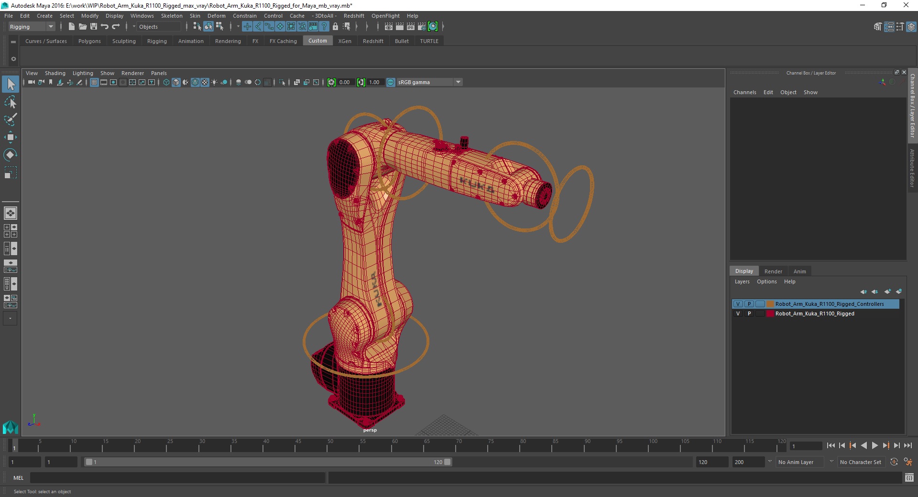Screen dimensions: 918x497
Task: Toggle textured display in viewport
Action: [205, 82]
